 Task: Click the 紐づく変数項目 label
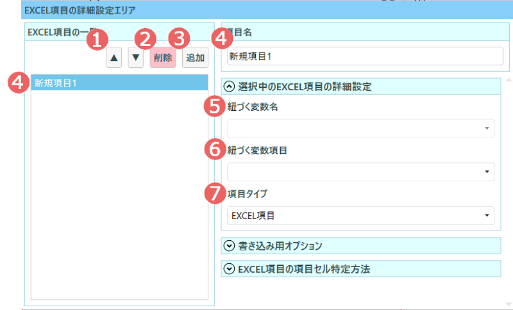point(257,151)
